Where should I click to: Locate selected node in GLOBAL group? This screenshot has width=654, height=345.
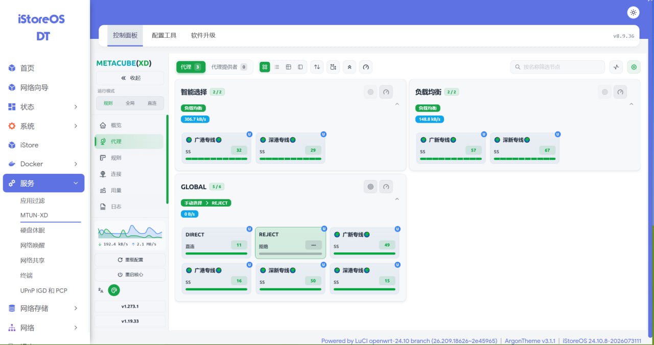click(370, 187)
